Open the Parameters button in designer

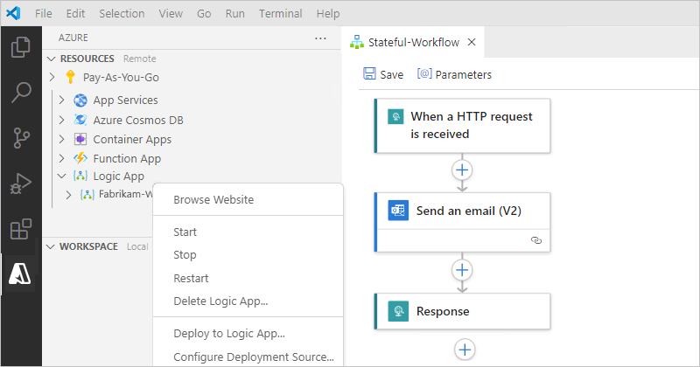[x=454, y=74]
